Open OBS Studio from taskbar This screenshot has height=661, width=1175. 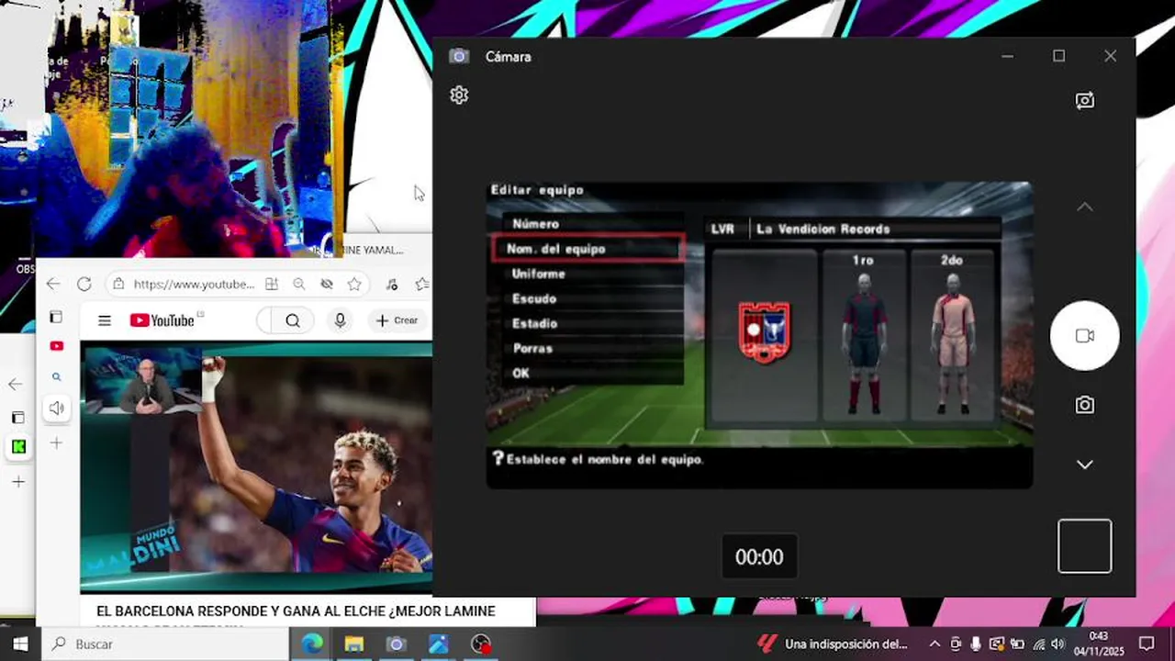(480, 644)
